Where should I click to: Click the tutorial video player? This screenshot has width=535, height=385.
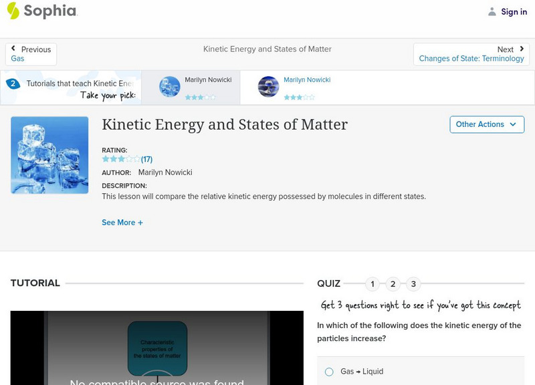click(x=156, y=348)
